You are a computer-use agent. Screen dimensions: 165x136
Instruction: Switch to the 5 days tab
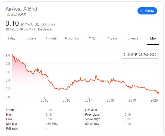coord(31,38)
